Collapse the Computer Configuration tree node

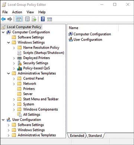coord(3,32)
